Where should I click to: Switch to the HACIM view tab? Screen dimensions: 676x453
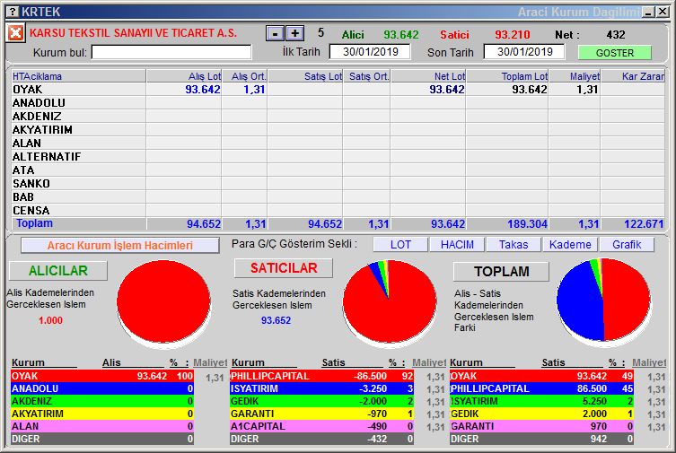[x=457, y=245]
